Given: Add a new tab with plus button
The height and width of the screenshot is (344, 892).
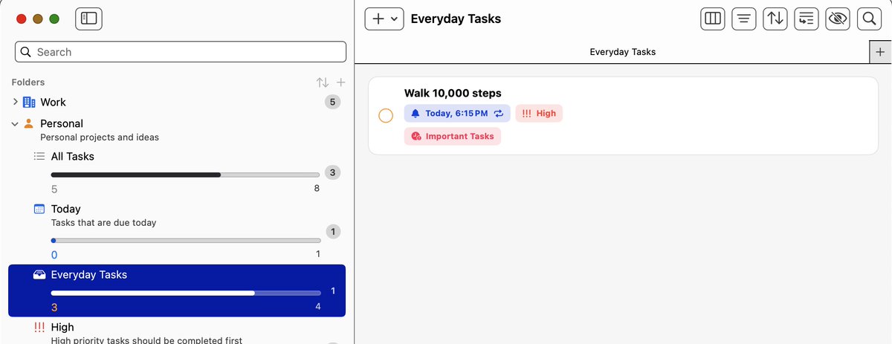Looking at the screenshot, I should (880, 52).
